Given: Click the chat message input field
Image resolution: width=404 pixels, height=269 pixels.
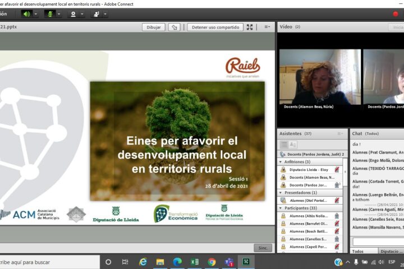Looking at the screenshot, I should tap(378, 242).
